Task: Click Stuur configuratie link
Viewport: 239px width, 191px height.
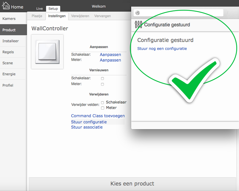Action: 89,122
